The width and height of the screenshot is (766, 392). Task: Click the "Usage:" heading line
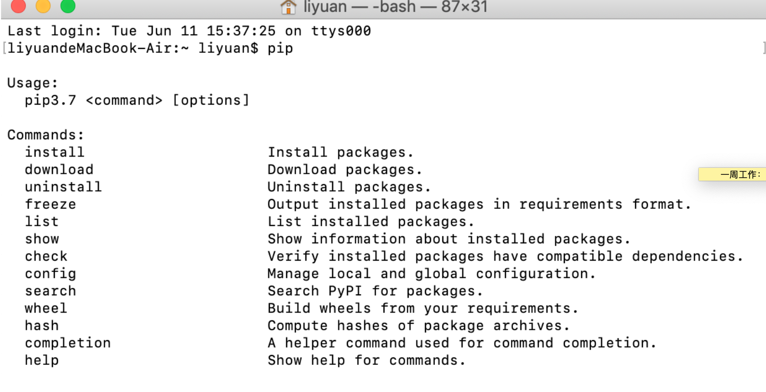tap(33, 83)
